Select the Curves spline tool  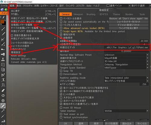(x=3, y=75)
